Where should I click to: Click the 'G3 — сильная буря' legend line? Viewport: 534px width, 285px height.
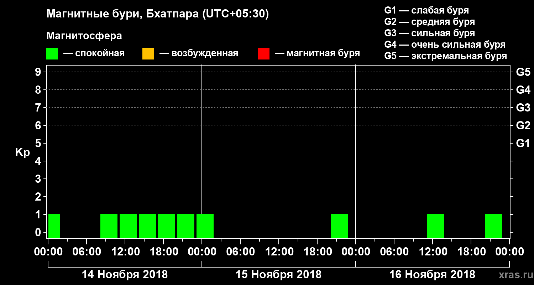tap(429, 33)
